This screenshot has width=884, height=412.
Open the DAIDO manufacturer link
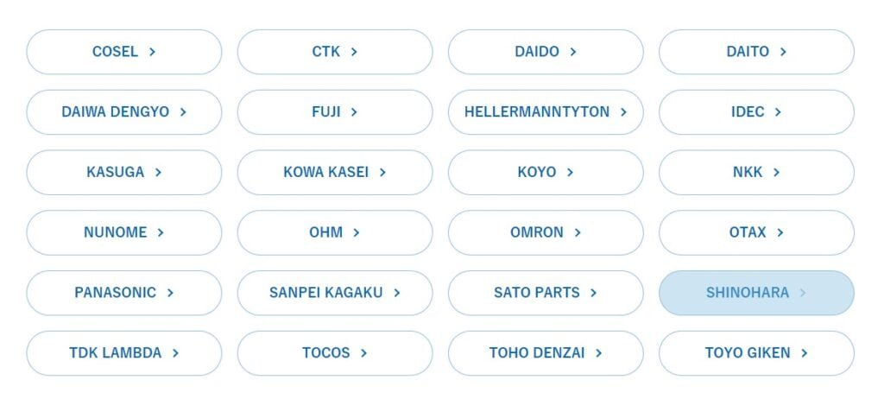545,52
